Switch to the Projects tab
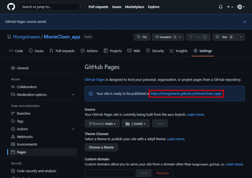Screen dimensions: 252x178 pyautogui.click(x=113, y=51)
